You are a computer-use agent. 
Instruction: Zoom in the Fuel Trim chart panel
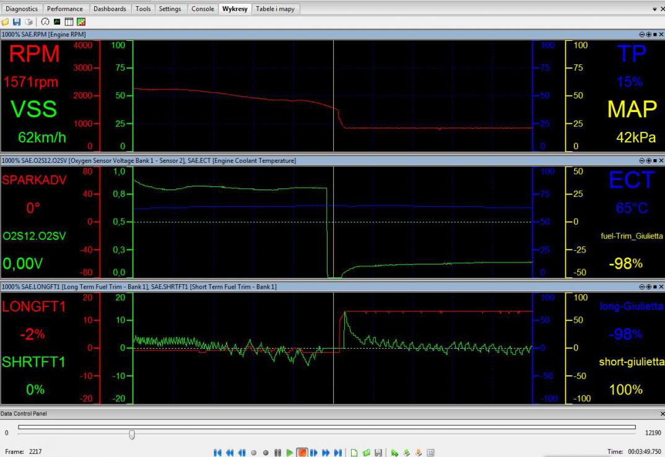pos(648,287)
